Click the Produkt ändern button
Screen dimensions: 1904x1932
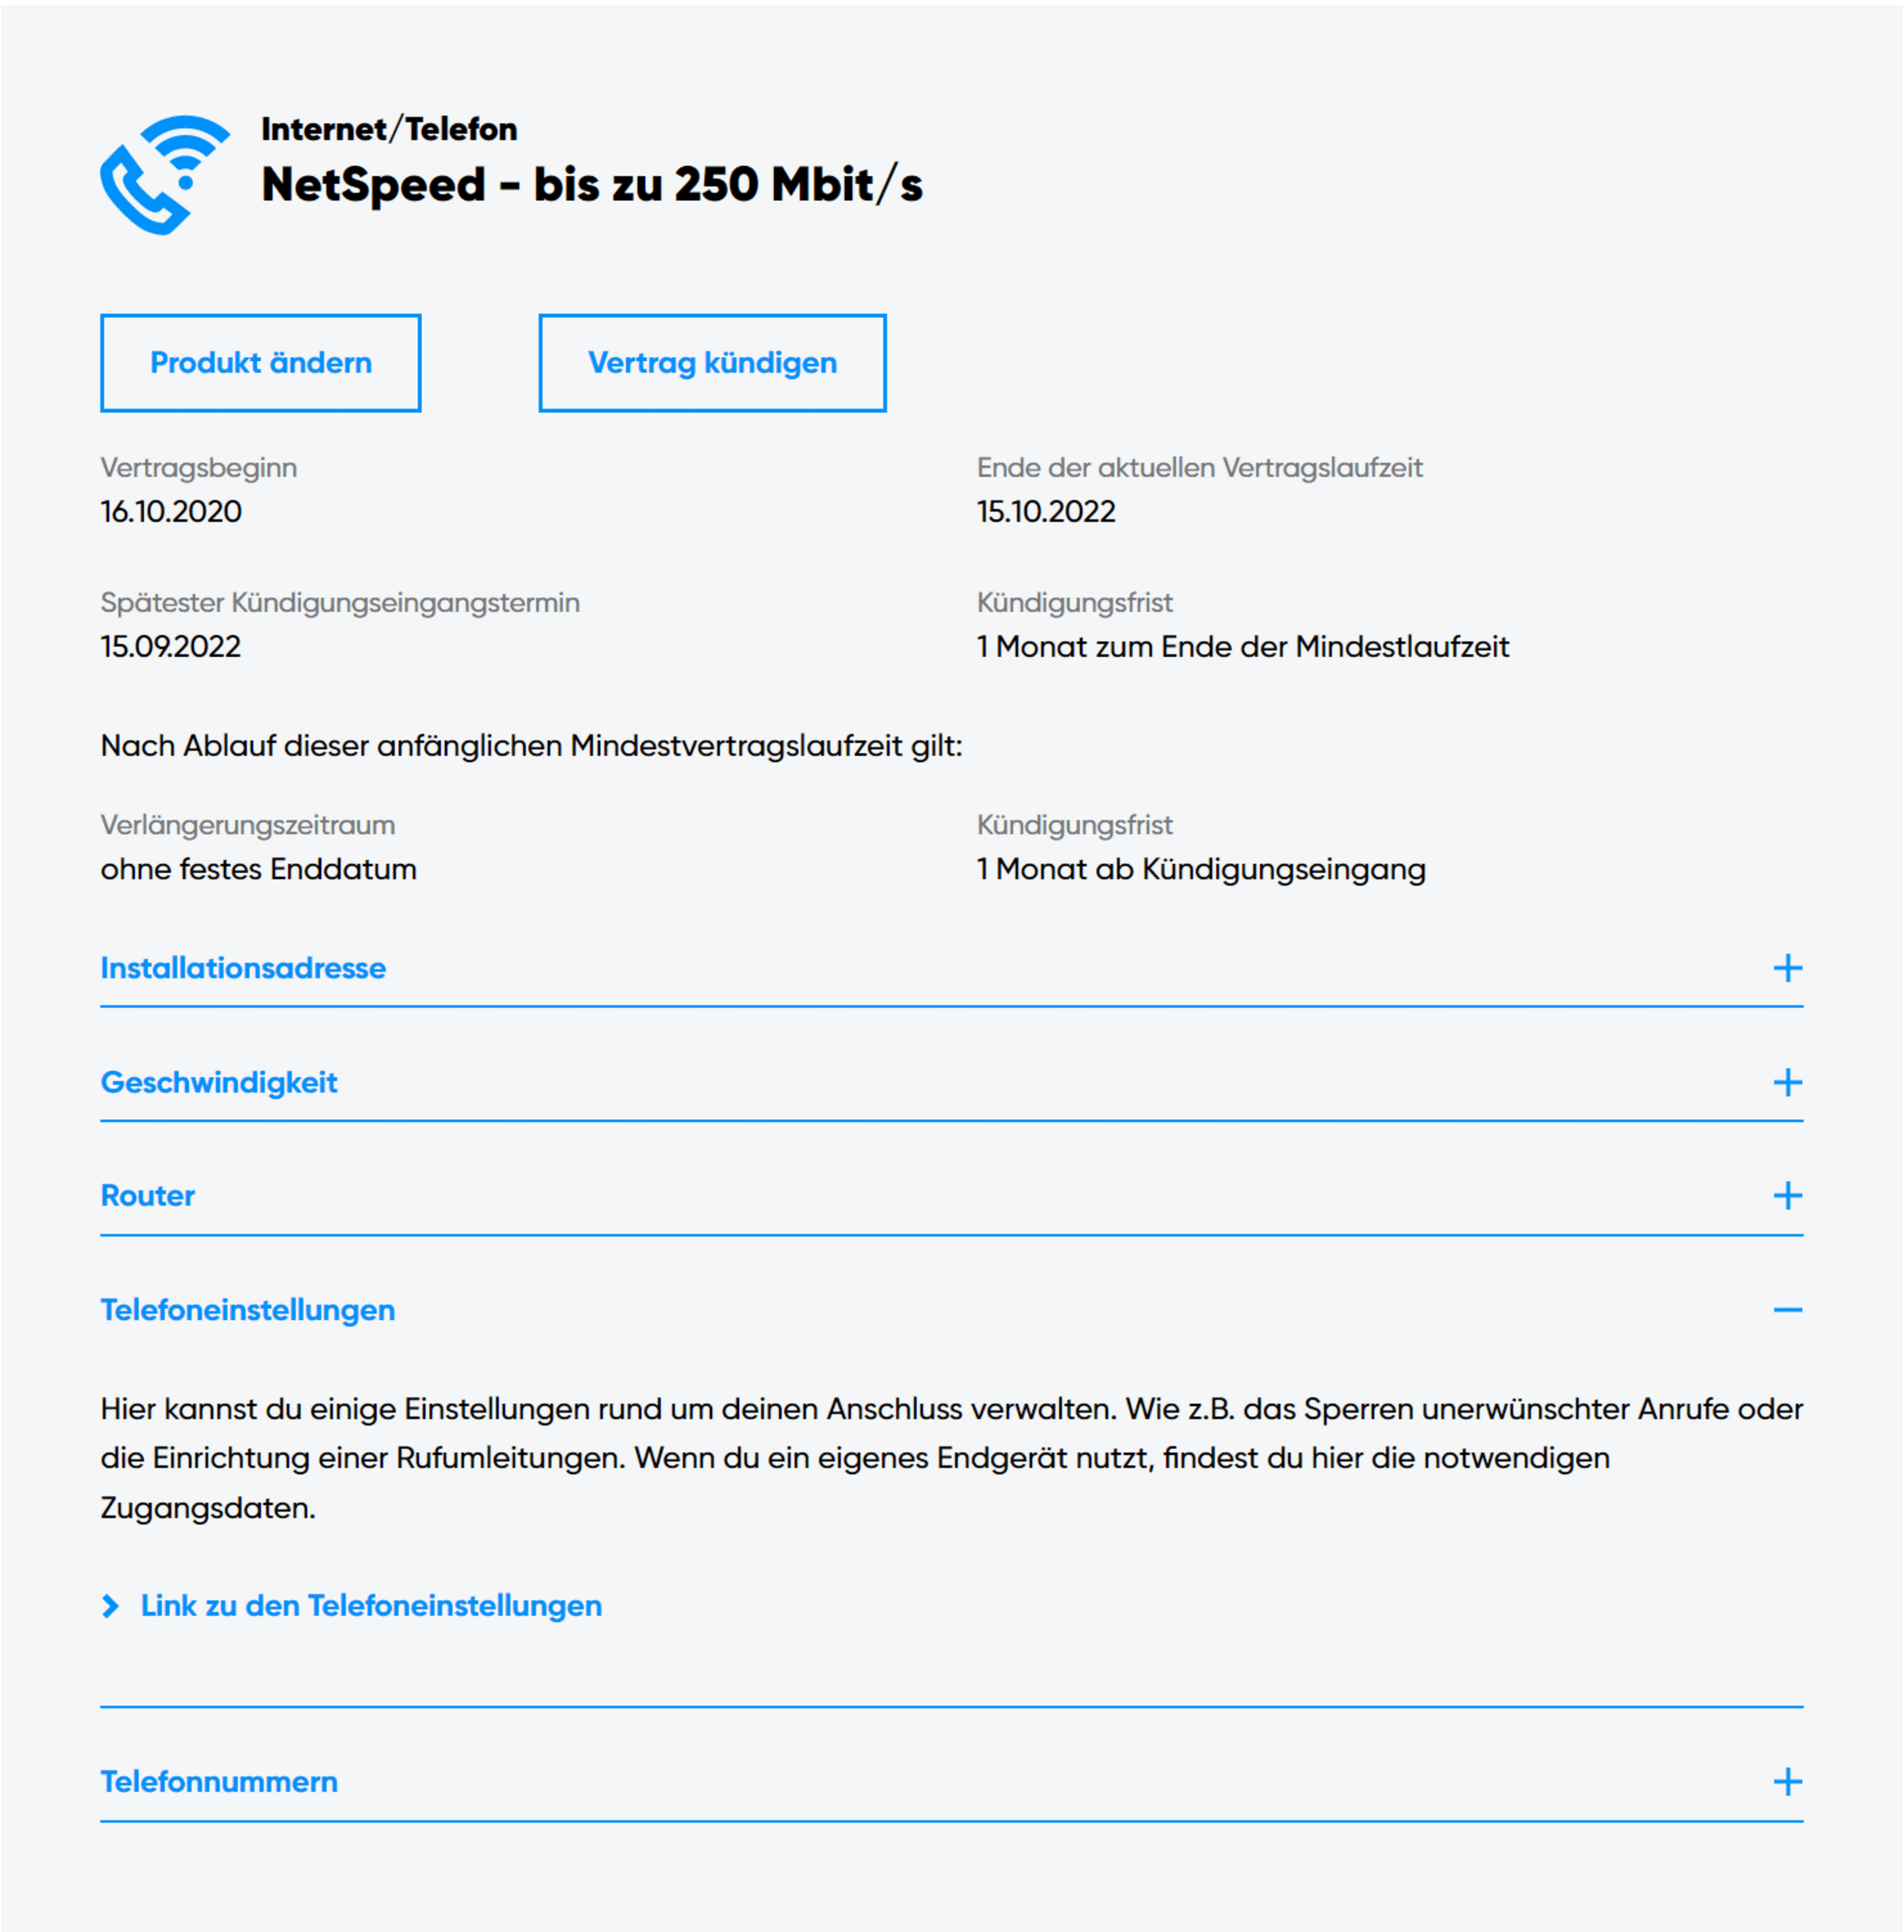tap(260, 363)
